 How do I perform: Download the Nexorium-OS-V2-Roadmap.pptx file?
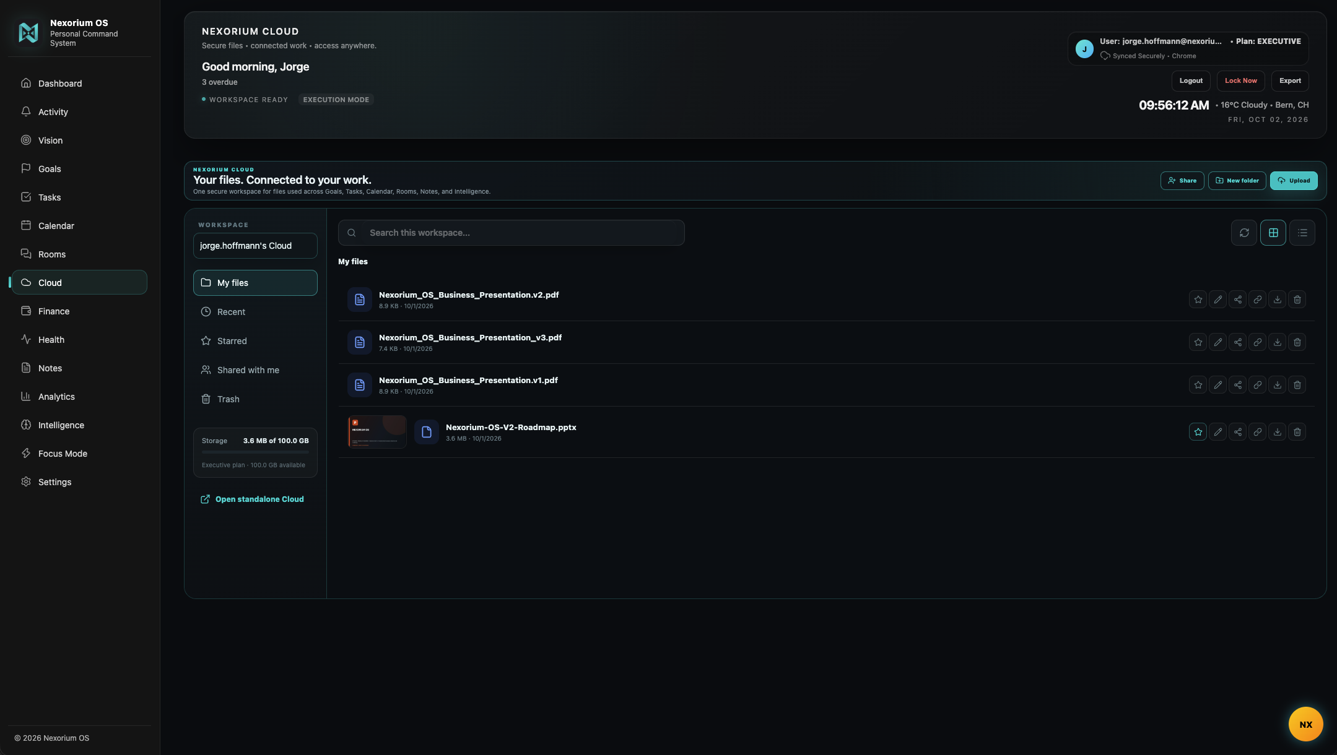(x=1277, y=432)
